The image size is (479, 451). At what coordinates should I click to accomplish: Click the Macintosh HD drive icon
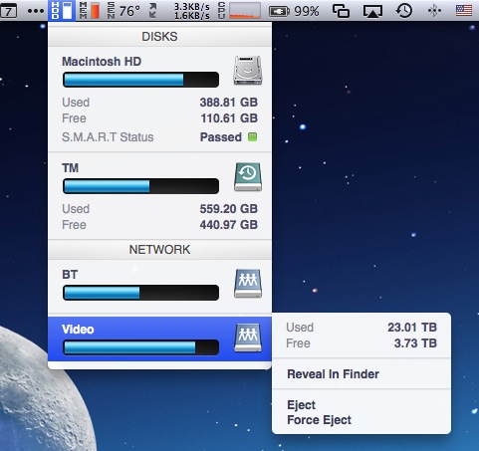248,71
